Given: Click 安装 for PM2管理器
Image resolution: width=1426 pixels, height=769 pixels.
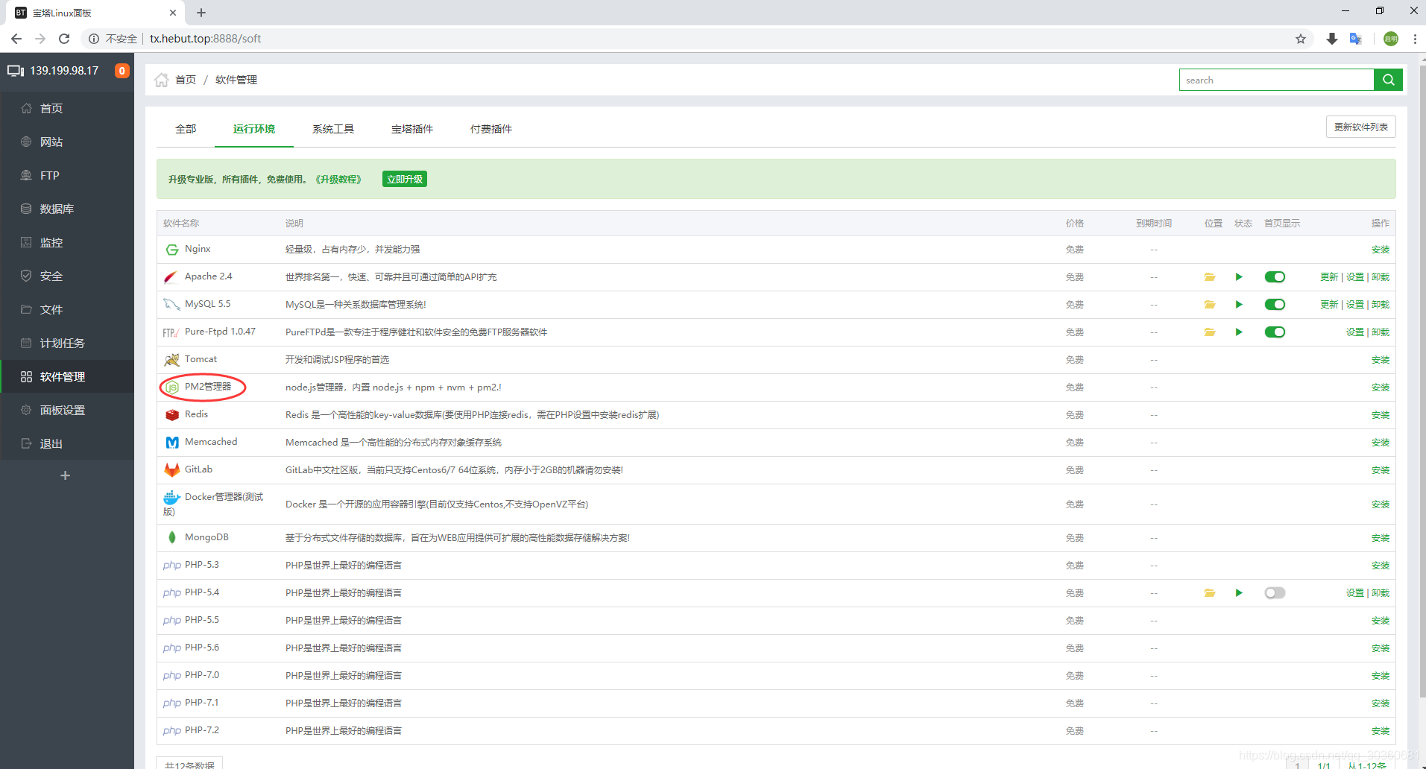Looking at the screenshot, I should [1381, 387].
